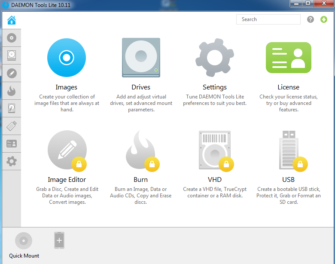Open USB section from sidebar stick icon
Viewport: 335px width, 264px height.
tap(12, 126)
